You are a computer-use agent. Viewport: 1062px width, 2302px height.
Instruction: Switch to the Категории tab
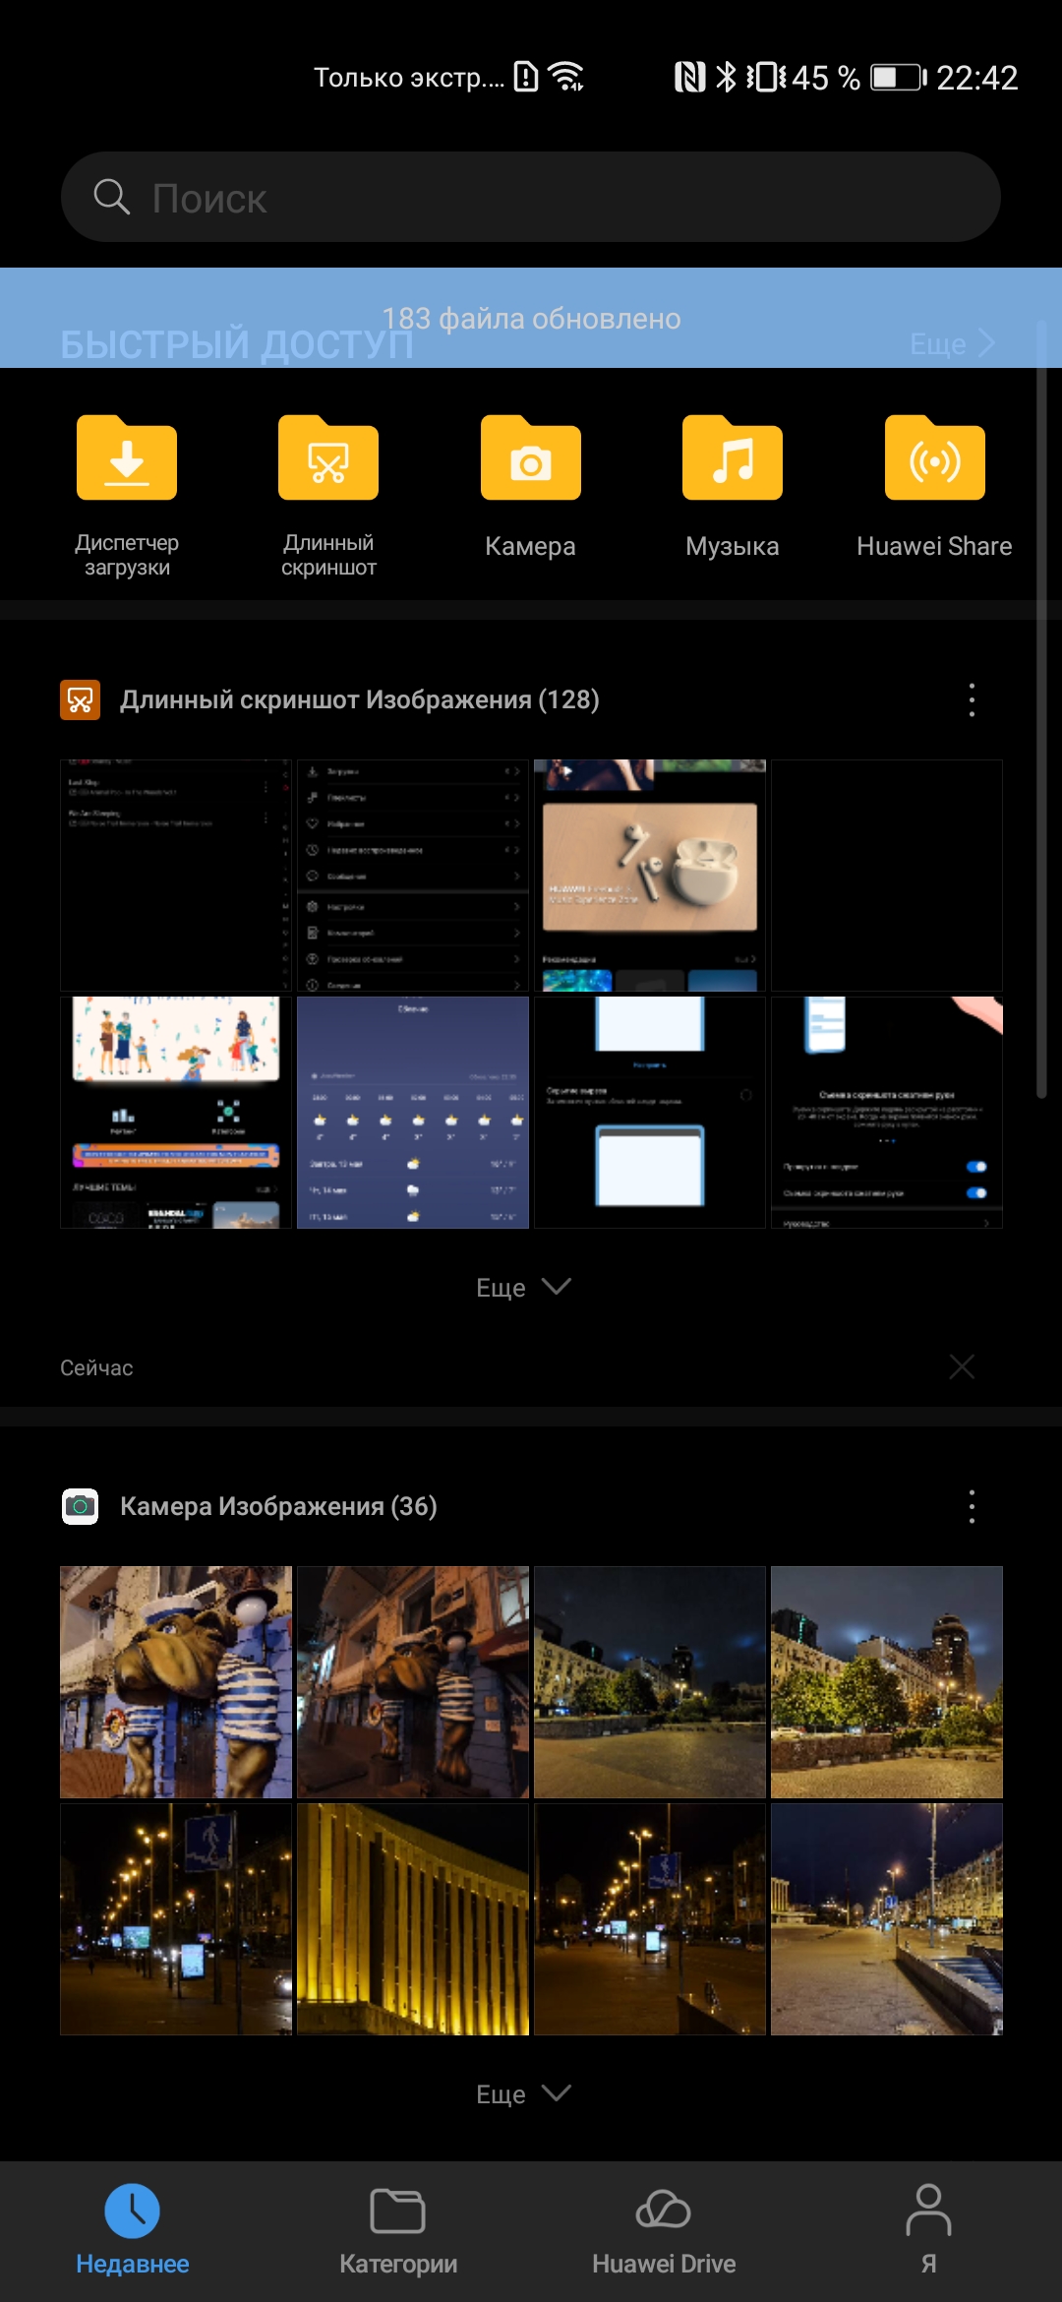point(398,2230)
